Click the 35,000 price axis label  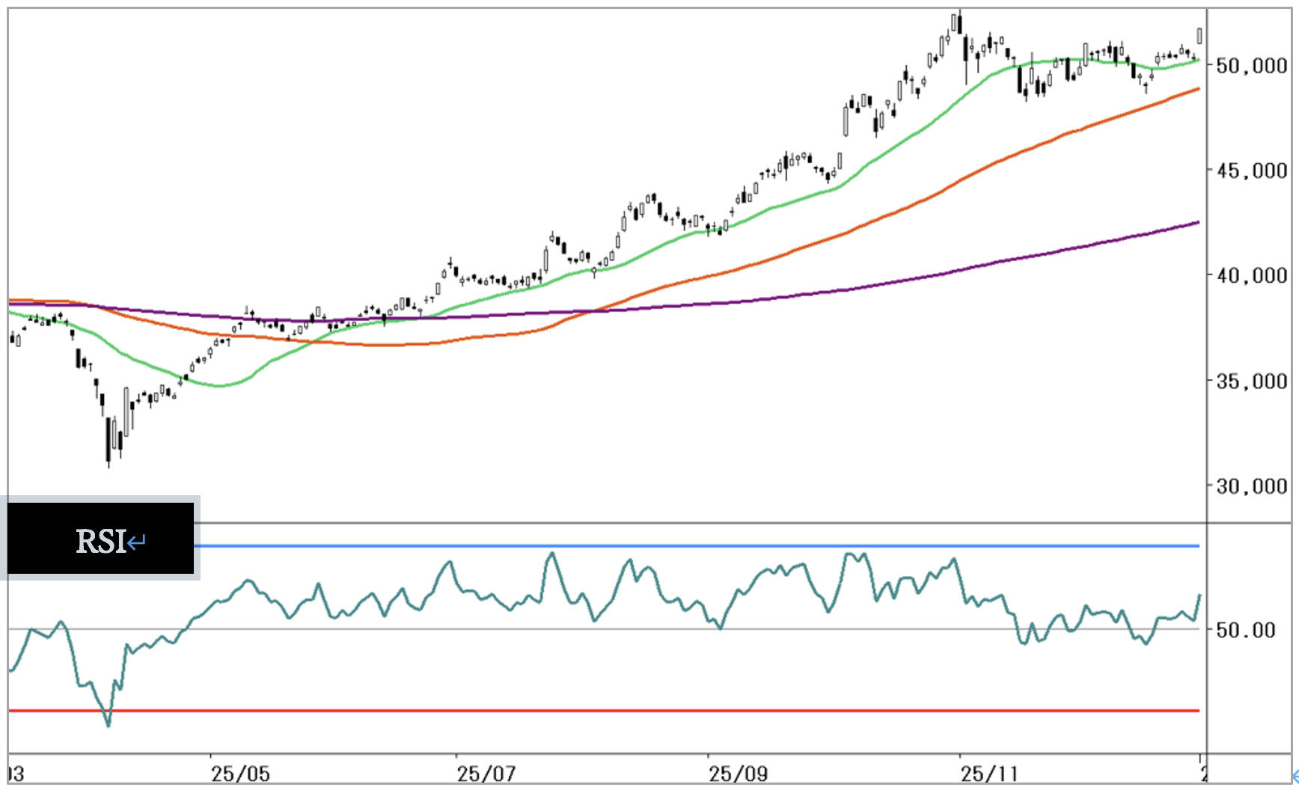1251,382
